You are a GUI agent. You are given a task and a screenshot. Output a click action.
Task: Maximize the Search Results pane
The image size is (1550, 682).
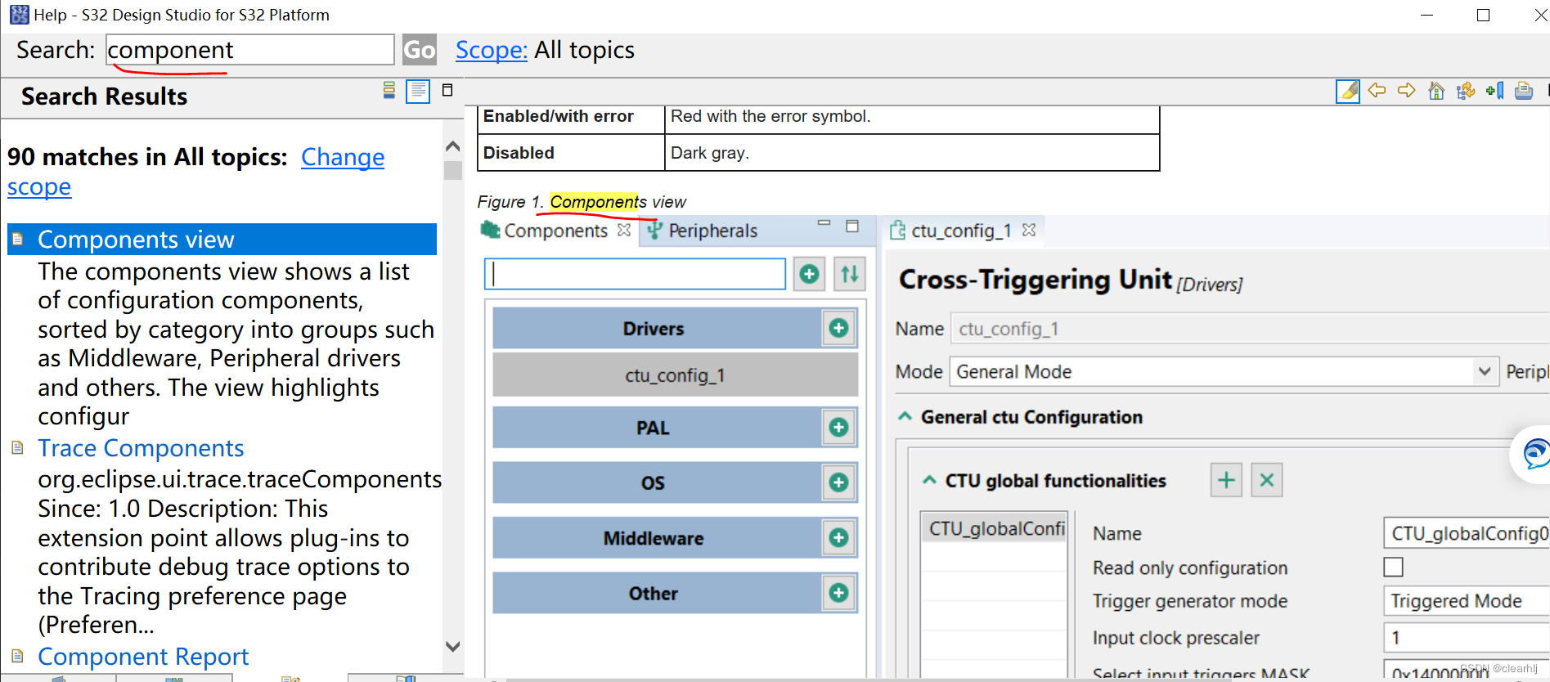click(x=447, y=90)
